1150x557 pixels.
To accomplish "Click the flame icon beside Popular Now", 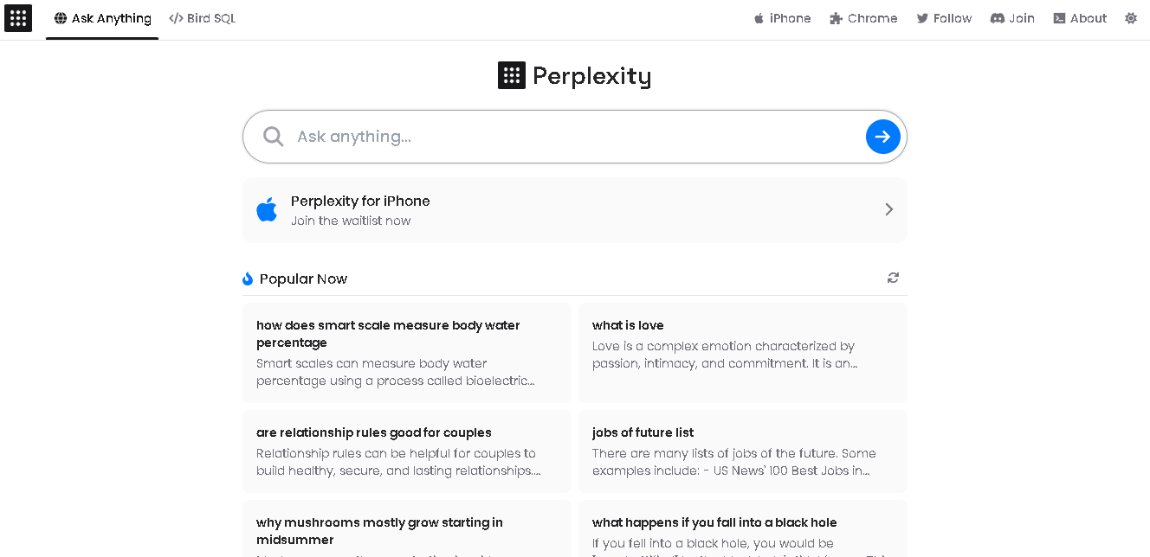I will (248, 278).
